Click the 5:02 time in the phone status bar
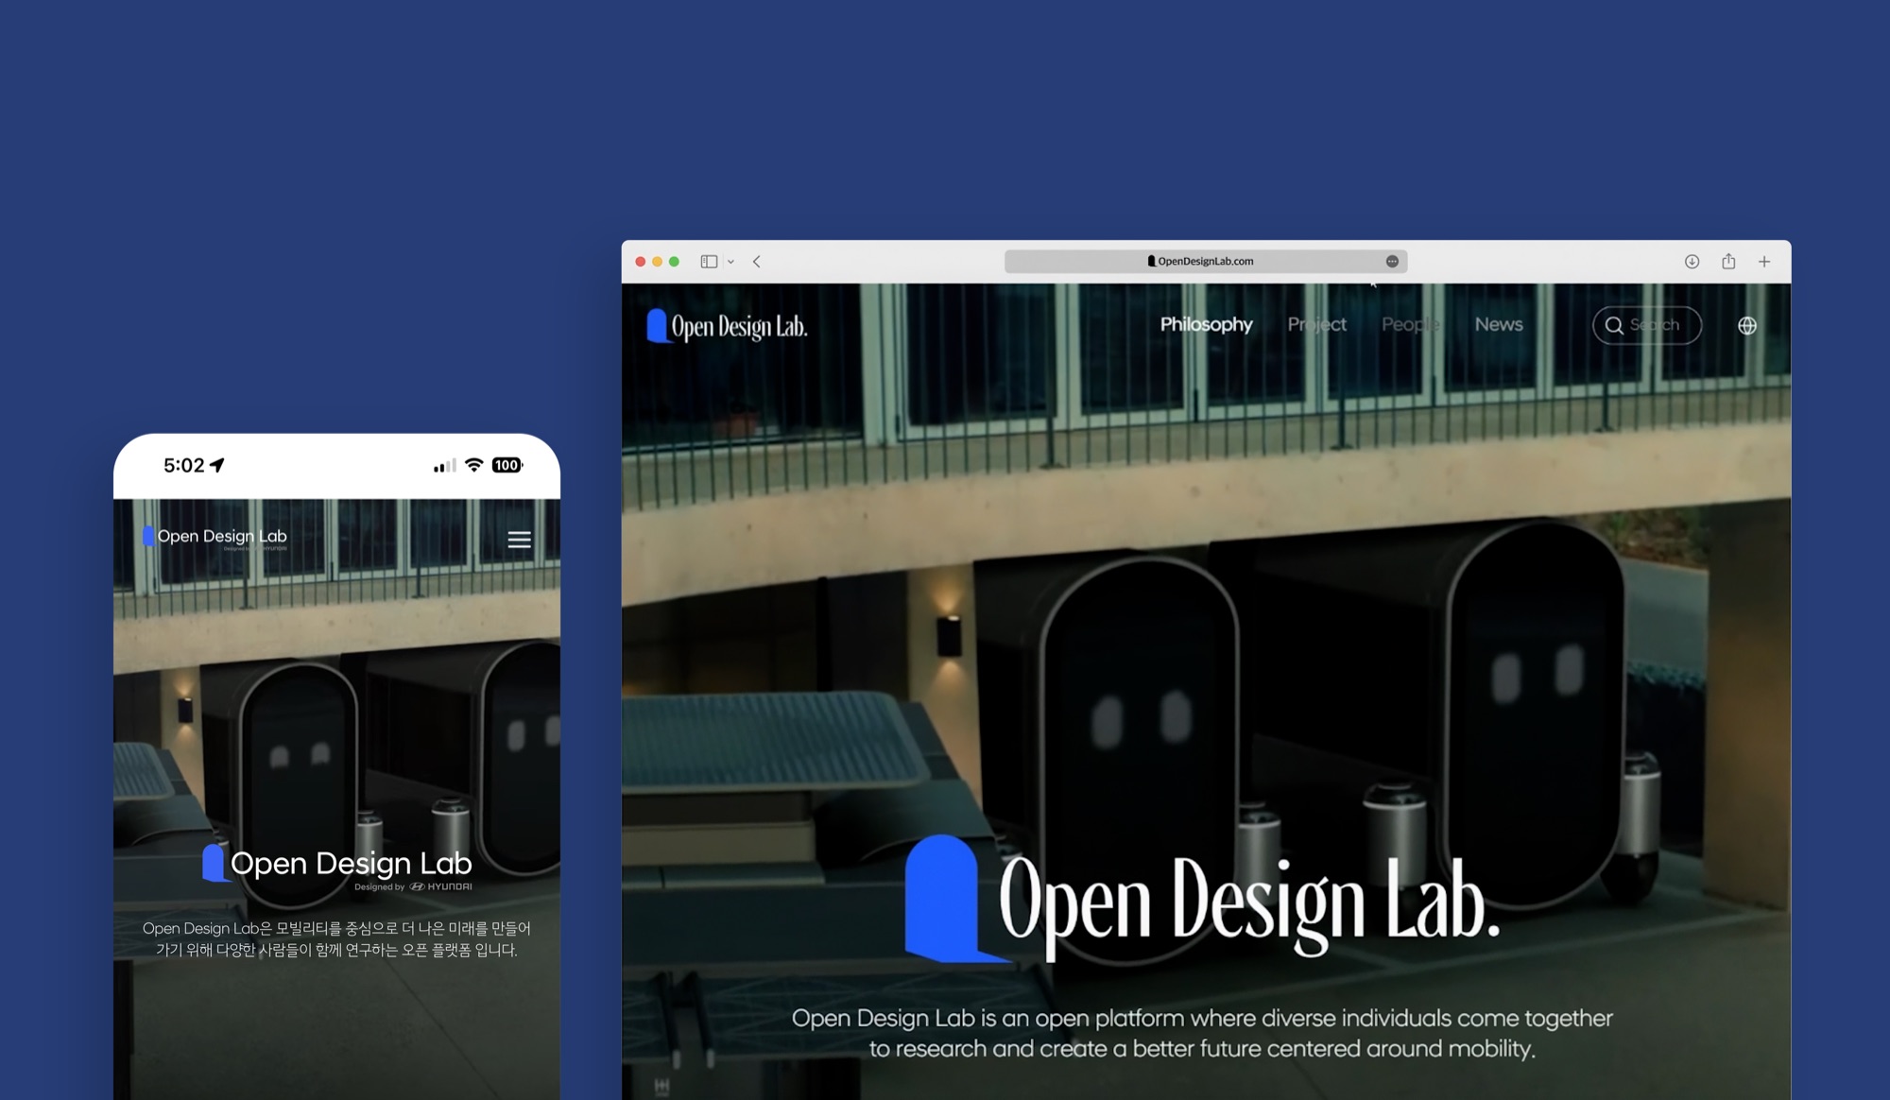The height and width of the screenshot is (1100, 1890). click(183, 465)
